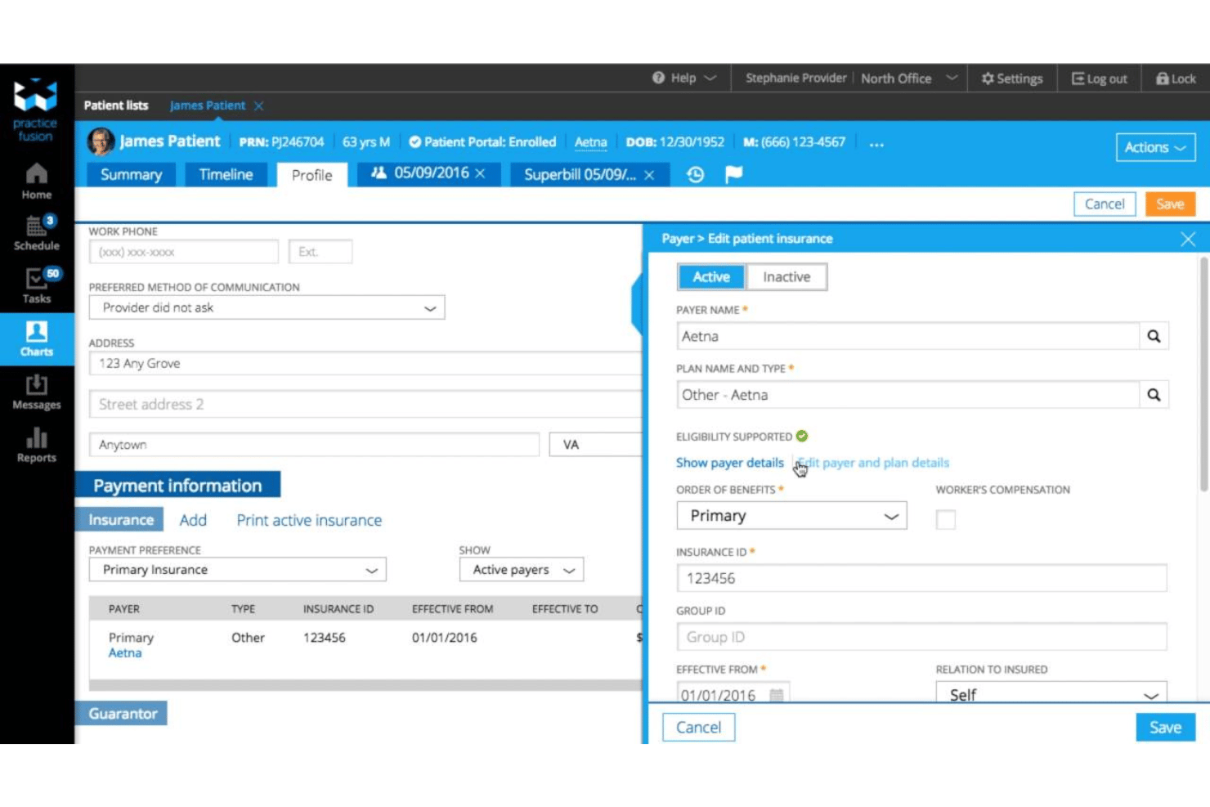Search plan name with magnifier icon
1210x807 pixels.
tap(1154, 395)
